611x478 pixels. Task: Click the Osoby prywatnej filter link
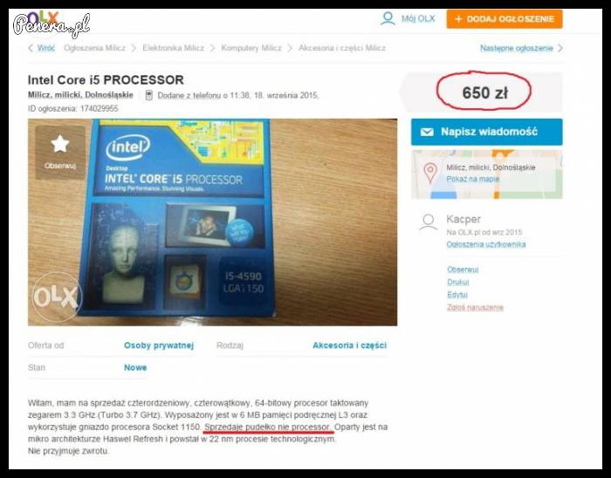(x=159, y=345)
